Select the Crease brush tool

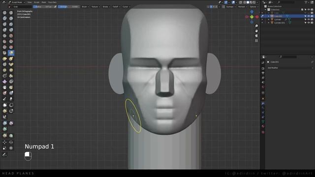(4, 36)
